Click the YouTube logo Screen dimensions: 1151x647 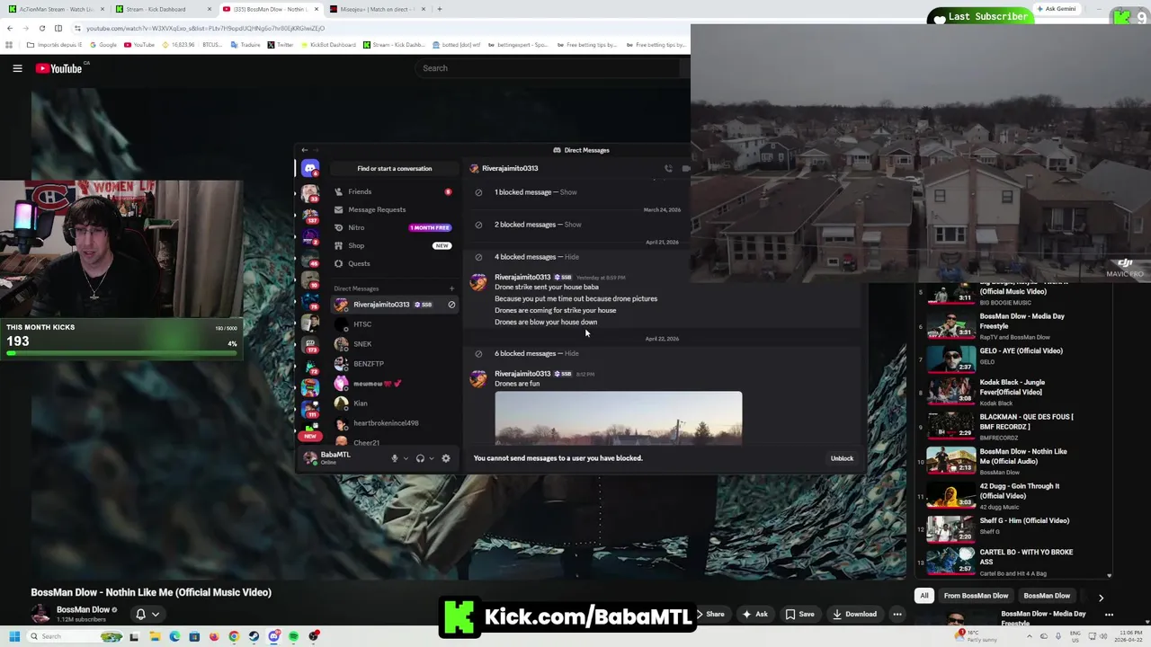click(x=59, y=68)
